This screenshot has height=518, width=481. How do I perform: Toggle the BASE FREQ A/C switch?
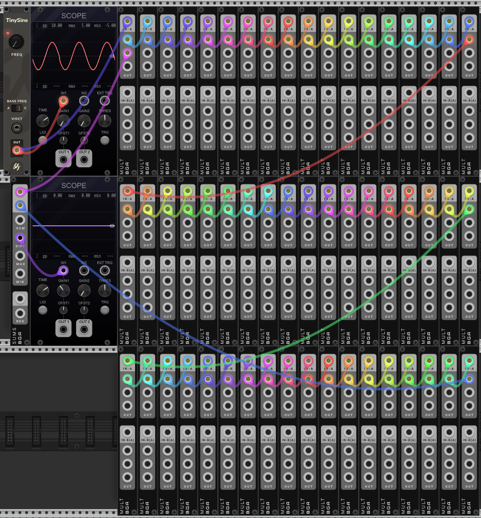click(x=17, y=108)
